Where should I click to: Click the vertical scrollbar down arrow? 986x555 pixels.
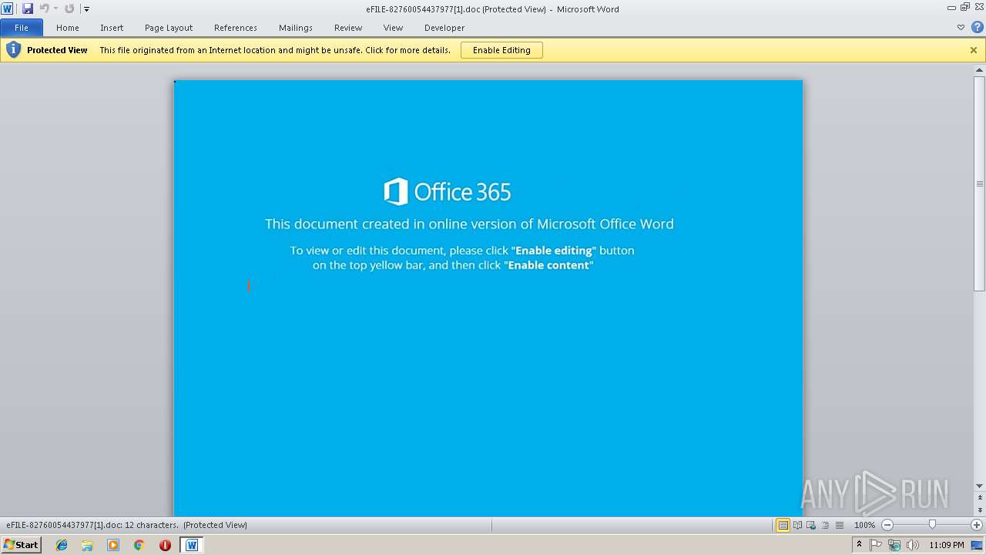pyautogui.click(x=980, y=486)
